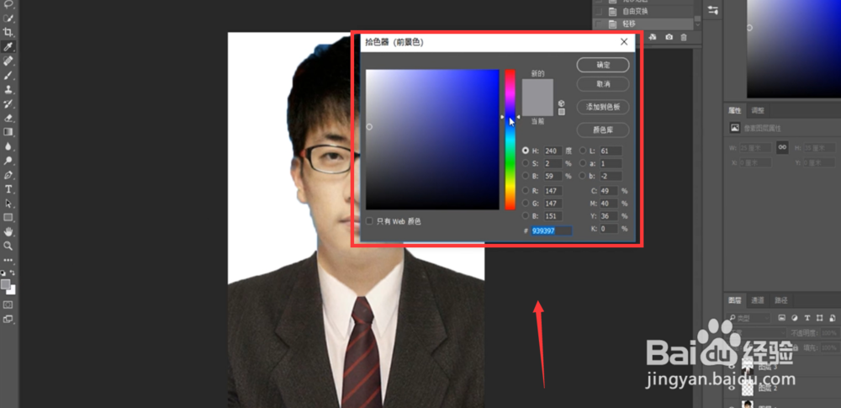
Task: Toggle history brush source box for 自由变换
Action: (x=599, y=11)
